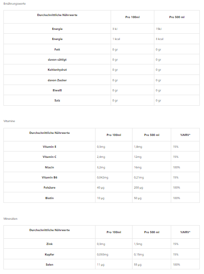The width and height of the screenshot is (204, 274).
Task: Click the Selen row label
Action: pyautogui.click(x=50, y=265)
